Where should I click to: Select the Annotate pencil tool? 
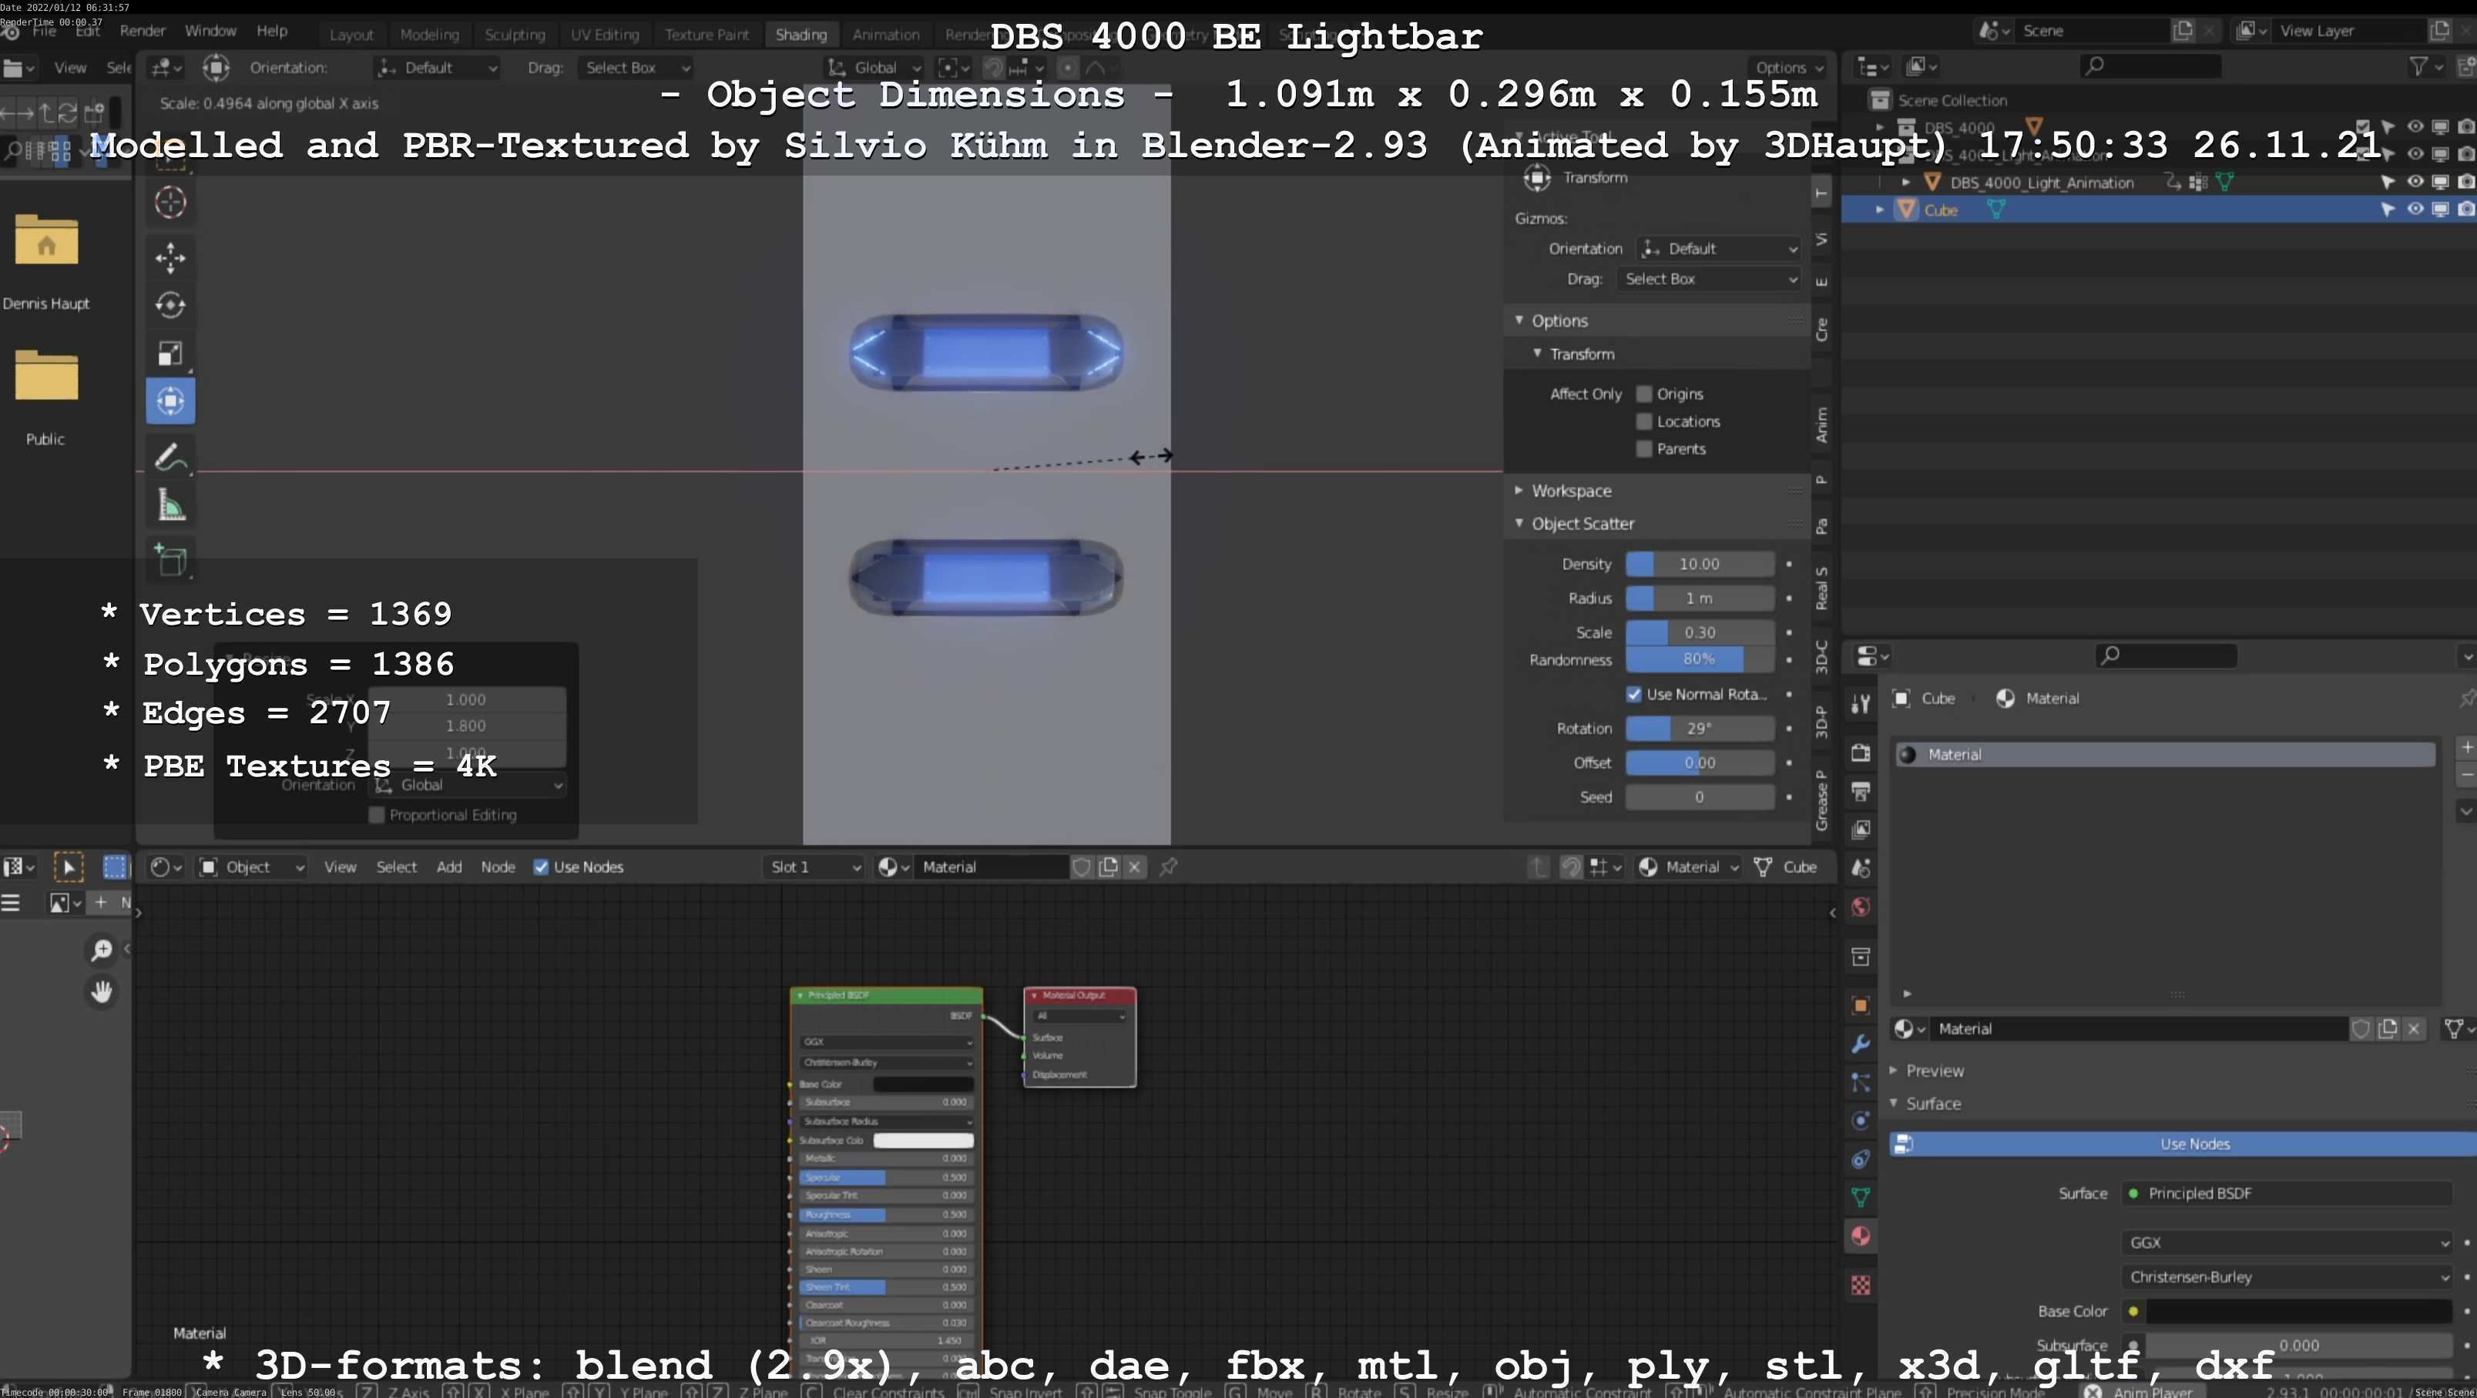point(170,457)
